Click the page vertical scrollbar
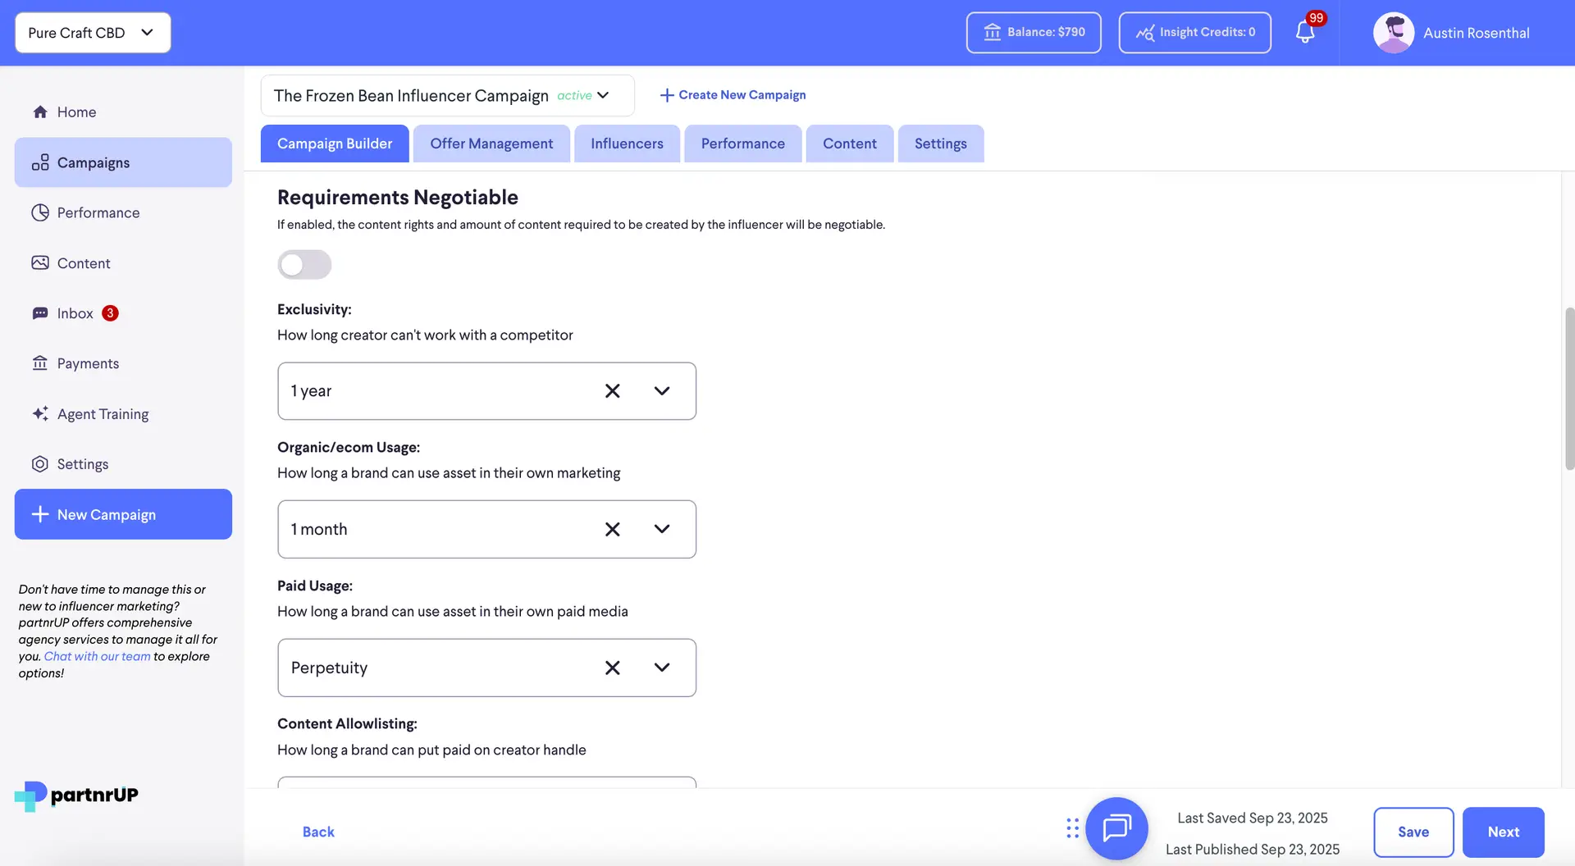1575x866 pixels. pyautogui.click(x=1569, y=389)
